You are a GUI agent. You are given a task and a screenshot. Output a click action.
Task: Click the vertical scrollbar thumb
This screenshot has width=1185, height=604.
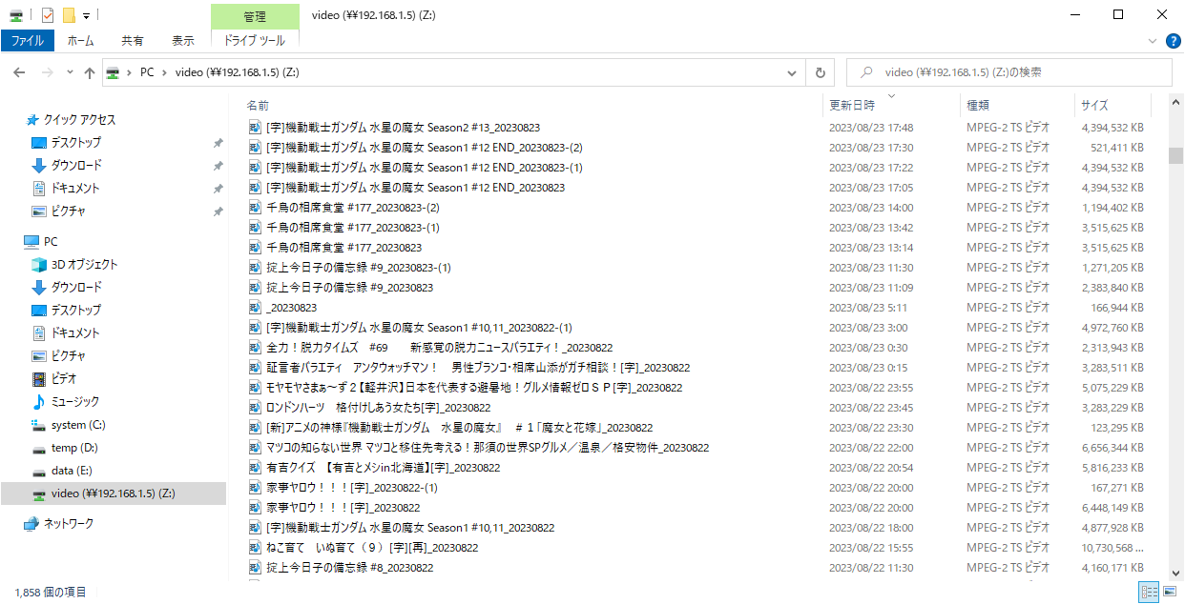1175,156
